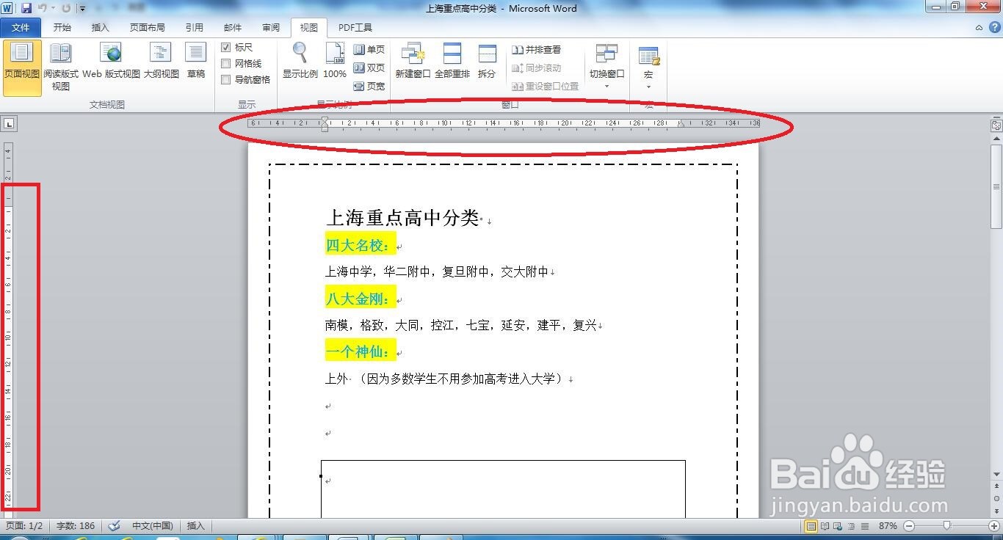The image size is (1003, 540).
Task: Open a New Window (新建窗口)
Action: click(x=413, y=61)
